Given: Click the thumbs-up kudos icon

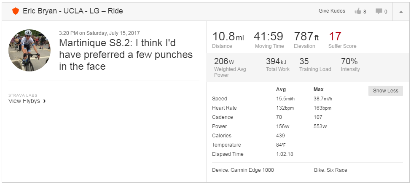Looking at the screenshot, I should (358, 11).
